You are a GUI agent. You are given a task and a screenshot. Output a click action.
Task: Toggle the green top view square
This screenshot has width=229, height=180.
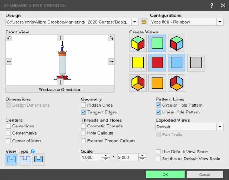pos(157,43)
